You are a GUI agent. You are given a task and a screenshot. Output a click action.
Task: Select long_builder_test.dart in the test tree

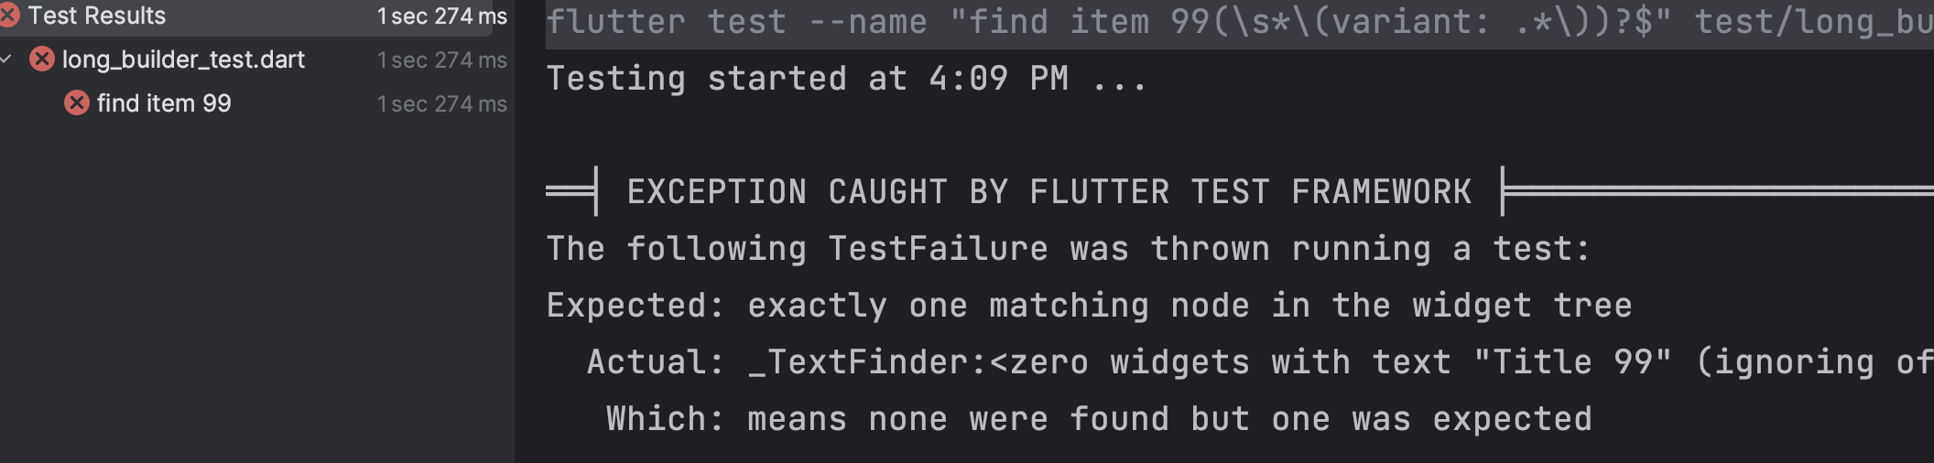pos(183,59)
